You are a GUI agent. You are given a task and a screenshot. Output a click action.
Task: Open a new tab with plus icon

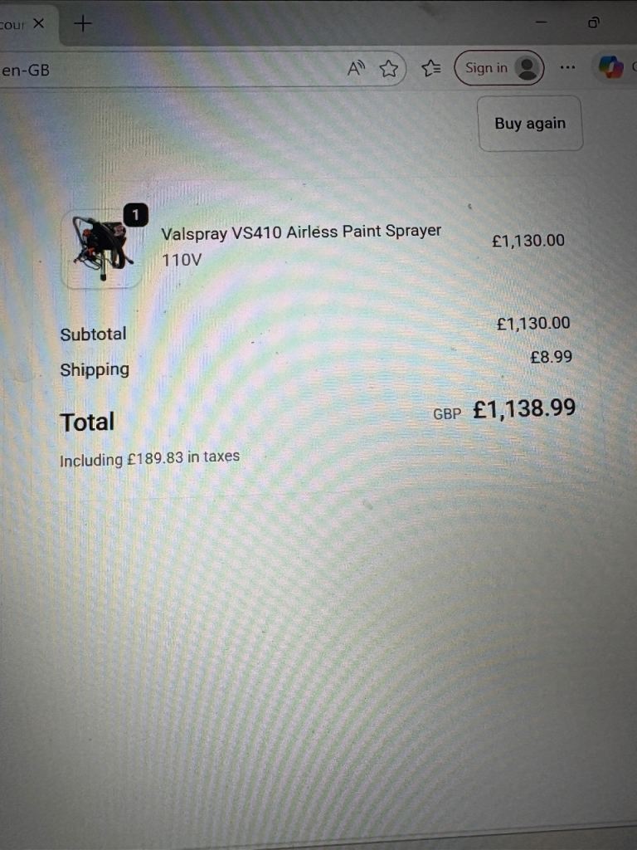tap(83, 23)
